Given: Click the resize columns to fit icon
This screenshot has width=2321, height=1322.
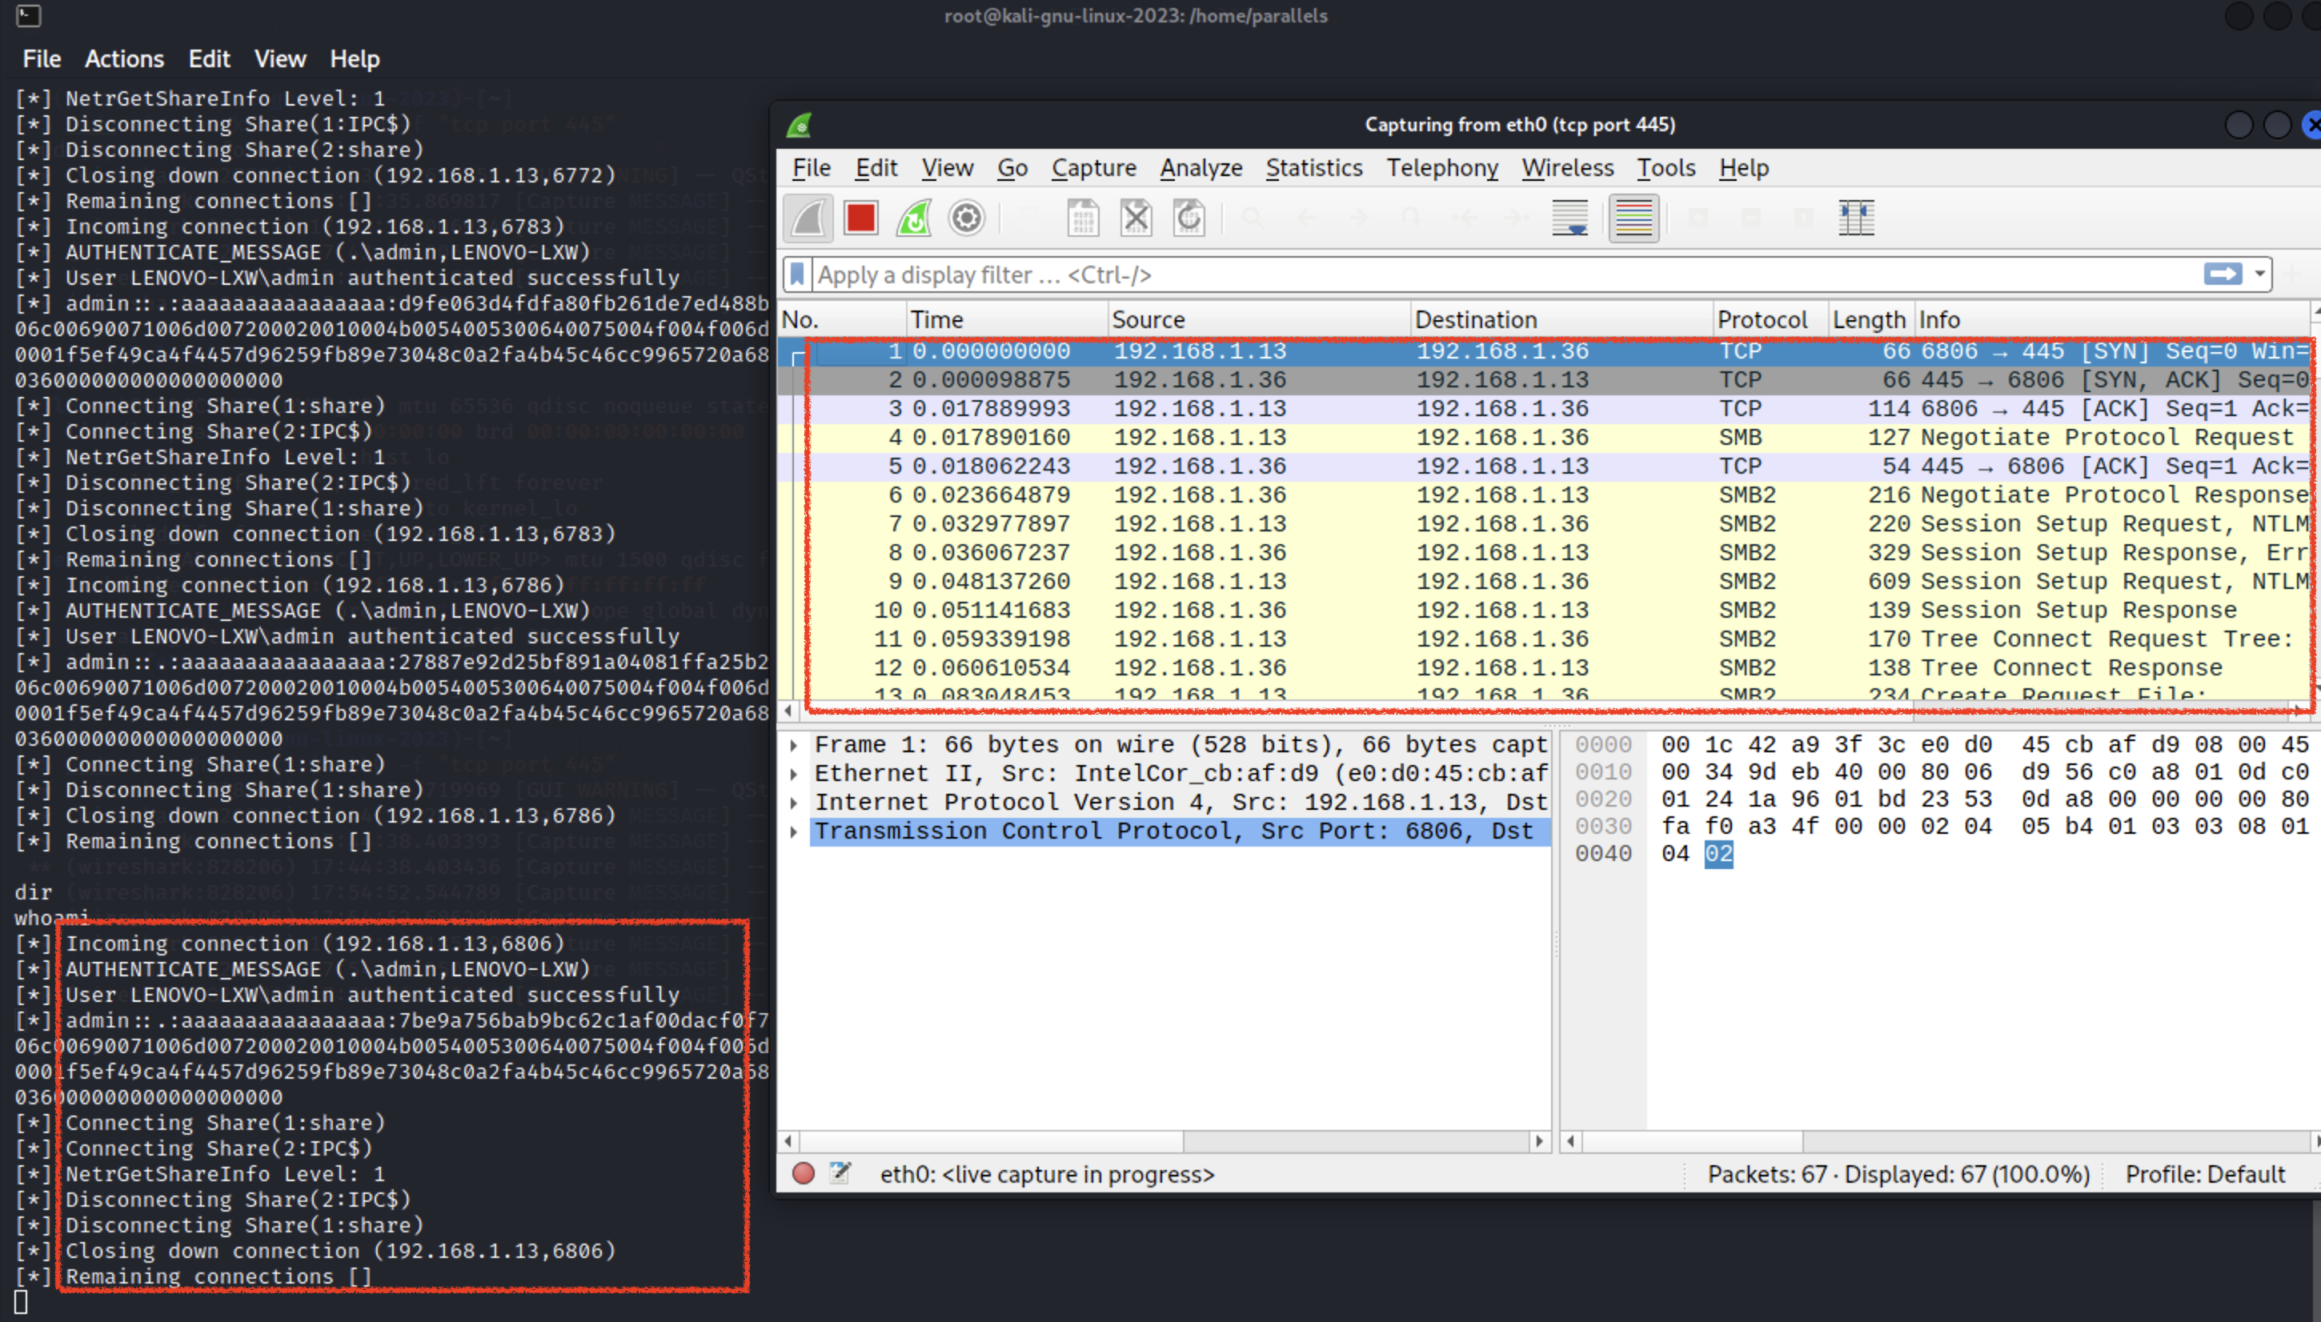Looking at the screenshot, I should (1856, 218).
